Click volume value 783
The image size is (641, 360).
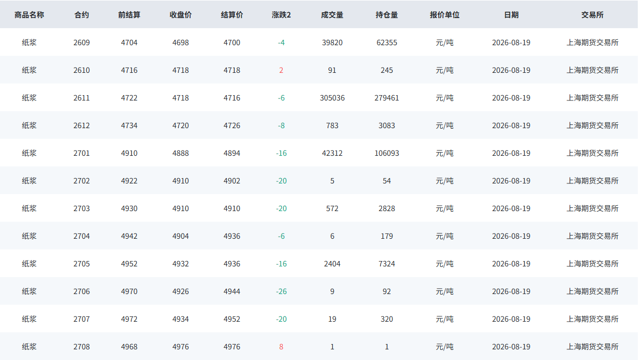point(332,125)
